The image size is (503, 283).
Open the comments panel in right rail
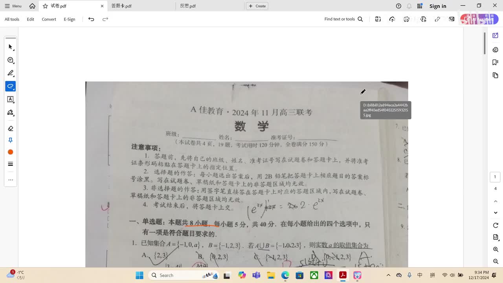coord(495,50)
